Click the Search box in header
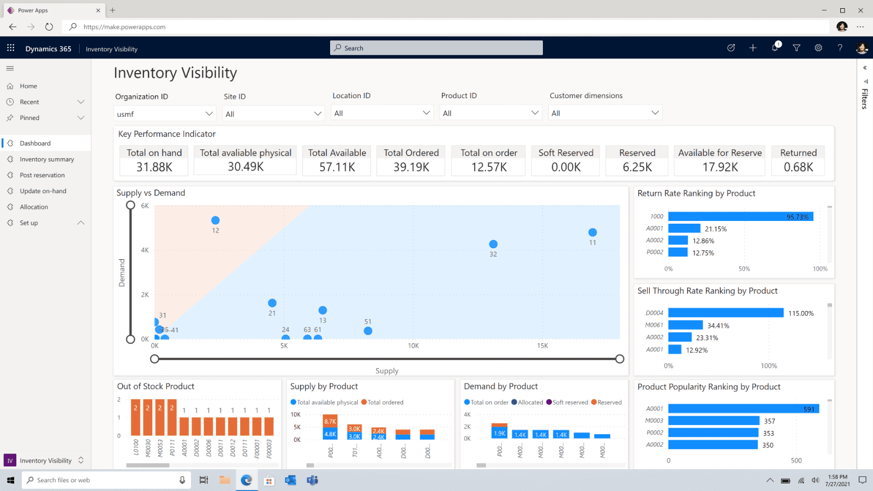Screen dimensions: 873x491 (x=436, y=48)
